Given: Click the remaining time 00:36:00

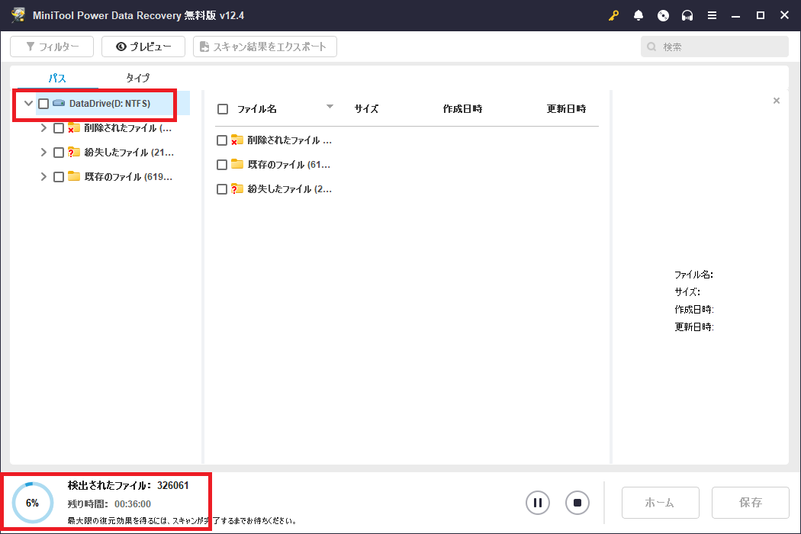Looking at the screenshot, I should (133, 503).
